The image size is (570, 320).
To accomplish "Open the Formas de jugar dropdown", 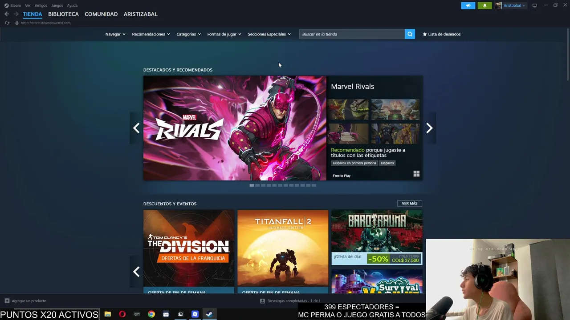I will (x=224, y=34).
